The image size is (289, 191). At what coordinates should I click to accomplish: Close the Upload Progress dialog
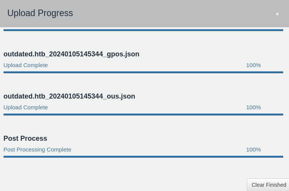point(277,14)
